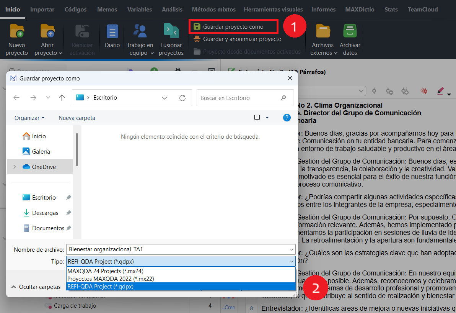Image resolution: width=456 pixels, height=313 pixels.
Task: Open the Archivos externos folder icon
Action: [x=323, y=31]
